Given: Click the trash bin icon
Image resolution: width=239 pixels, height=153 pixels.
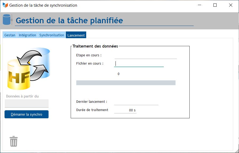Looking at the screenshot, I should (x=14, y=141).
